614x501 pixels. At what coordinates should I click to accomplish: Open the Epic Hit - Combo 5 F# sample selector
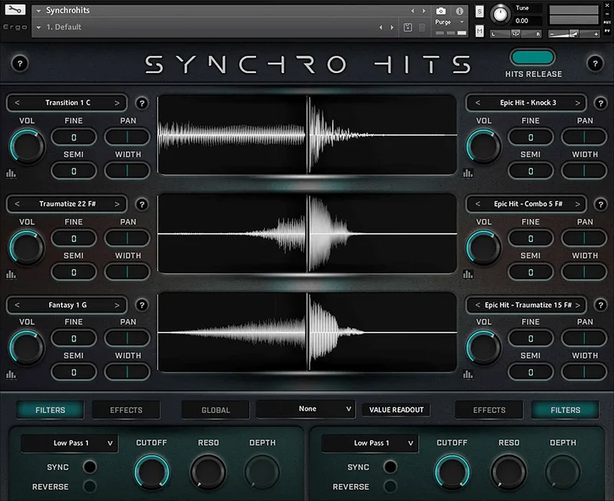point(527,204)
